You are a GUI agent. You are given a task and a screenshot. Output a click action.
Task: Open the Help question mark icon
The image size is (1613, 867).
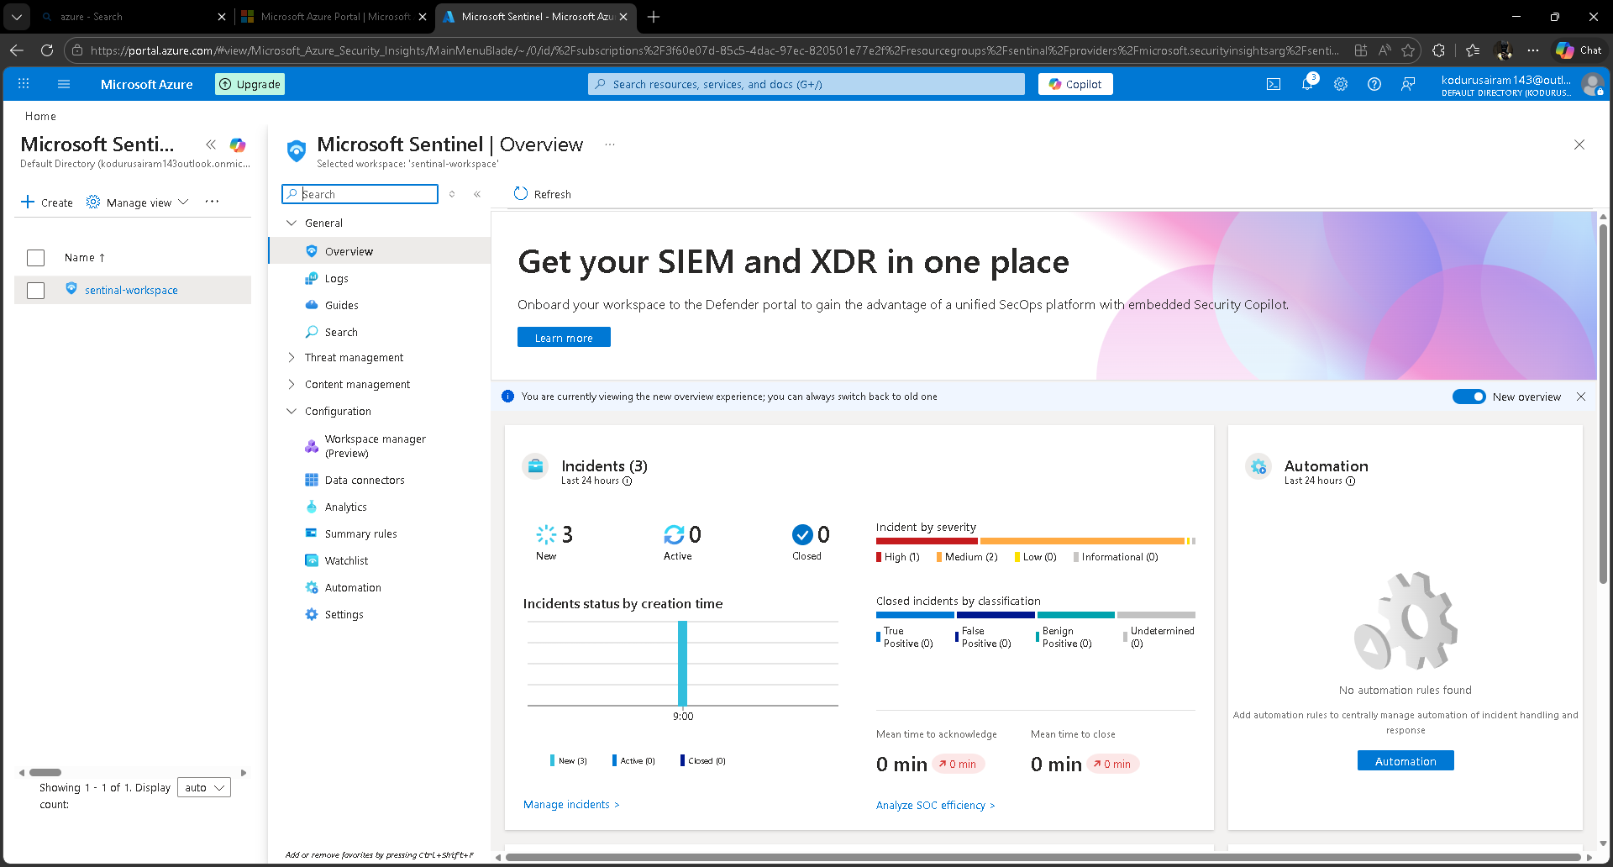[1374, 84]
